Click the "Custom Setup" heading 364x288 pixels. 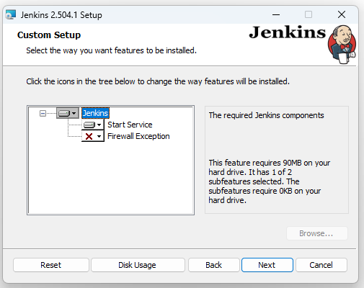49,35
